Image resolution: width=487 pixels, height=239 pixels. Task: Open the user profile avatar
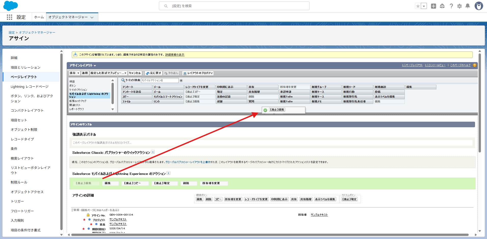click(x=479, y=6)
